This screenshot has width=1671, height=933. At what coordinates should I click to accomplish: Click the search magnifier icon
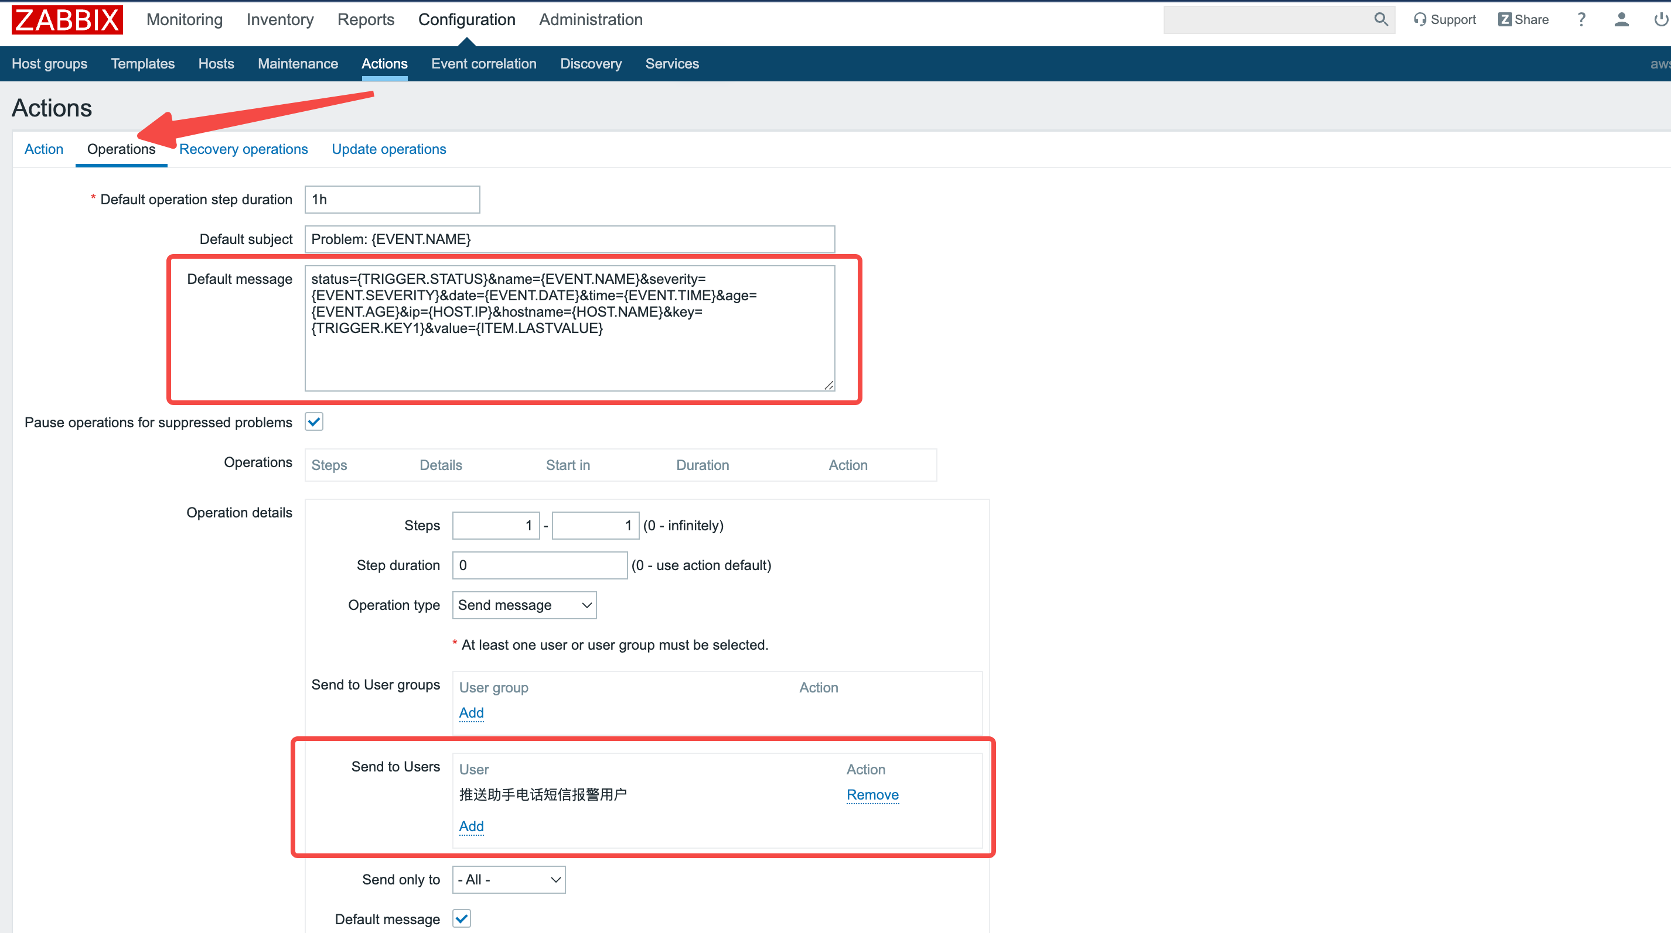tap(1380, 20)
